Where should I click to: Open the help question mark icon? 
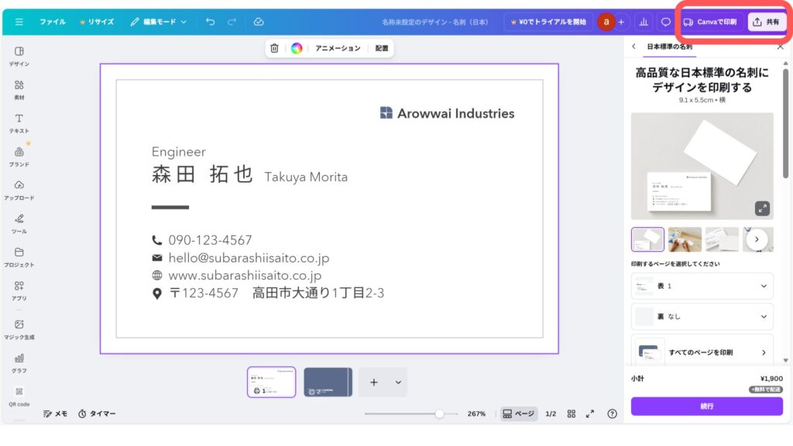(x=612, y=413)
